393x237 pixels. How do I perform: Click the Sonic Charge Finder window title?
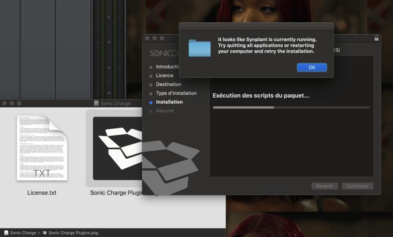[116, 103]
